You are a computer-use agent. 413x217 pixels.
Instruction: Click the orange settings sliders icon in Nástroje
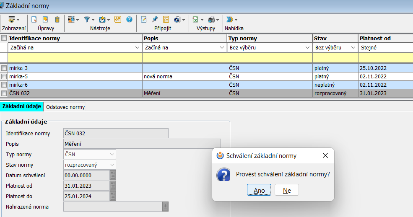118,19
